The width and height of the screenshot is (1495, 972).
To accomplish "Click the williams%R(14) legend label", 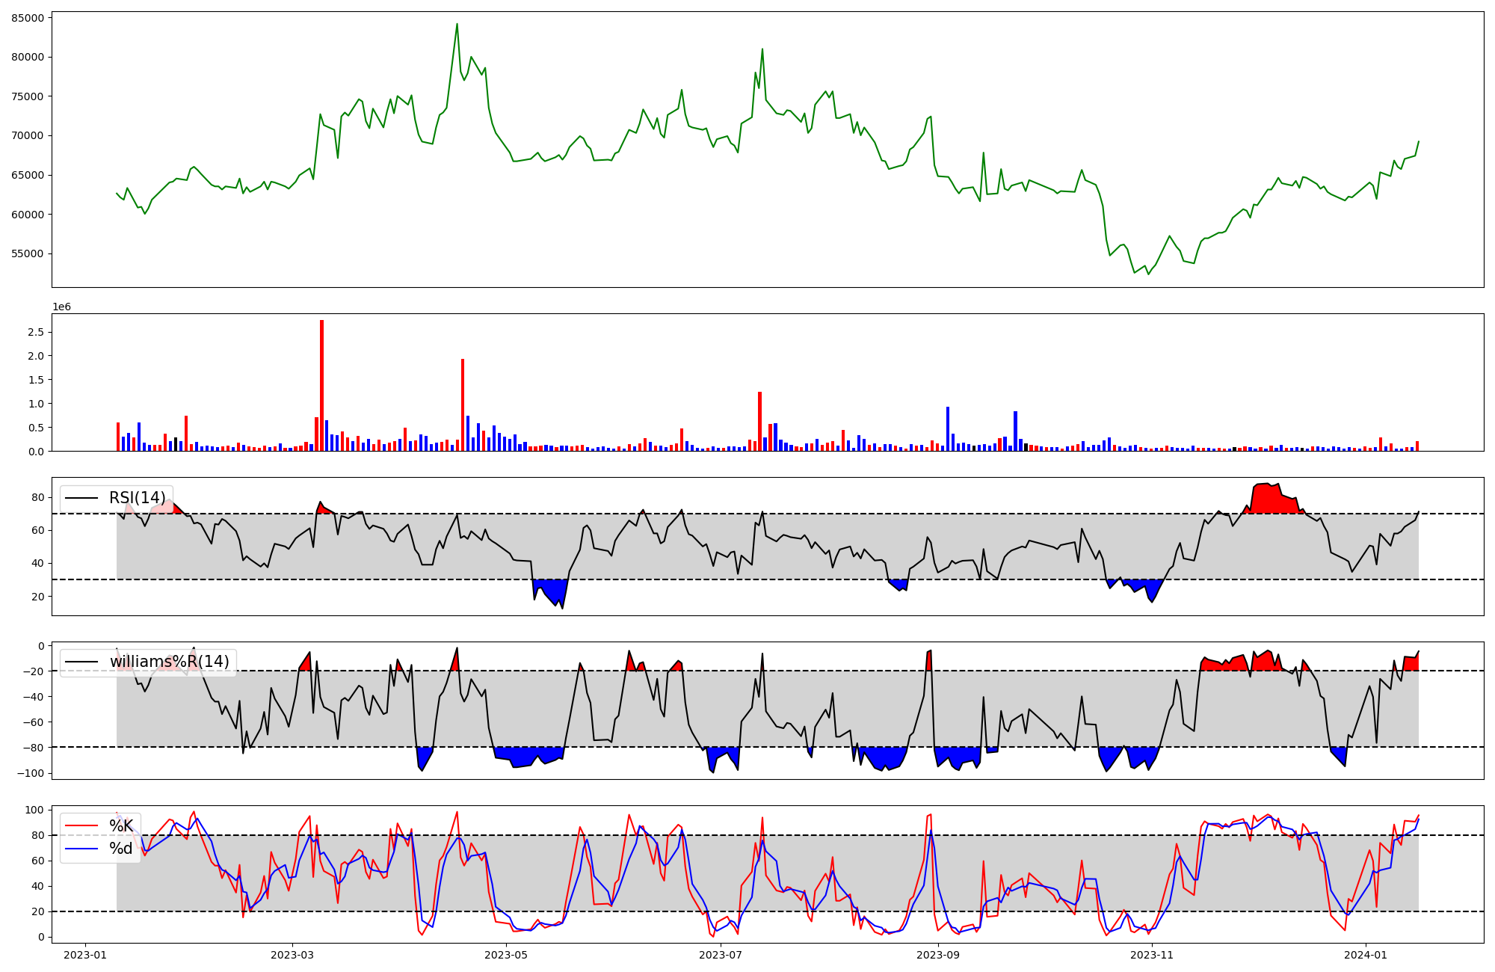I will tap(169, 662).
